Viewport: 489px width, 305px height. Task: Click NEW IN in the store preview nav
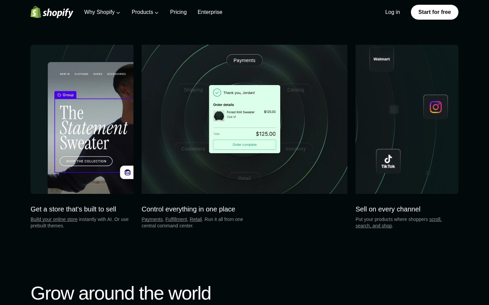coord(65,74)
